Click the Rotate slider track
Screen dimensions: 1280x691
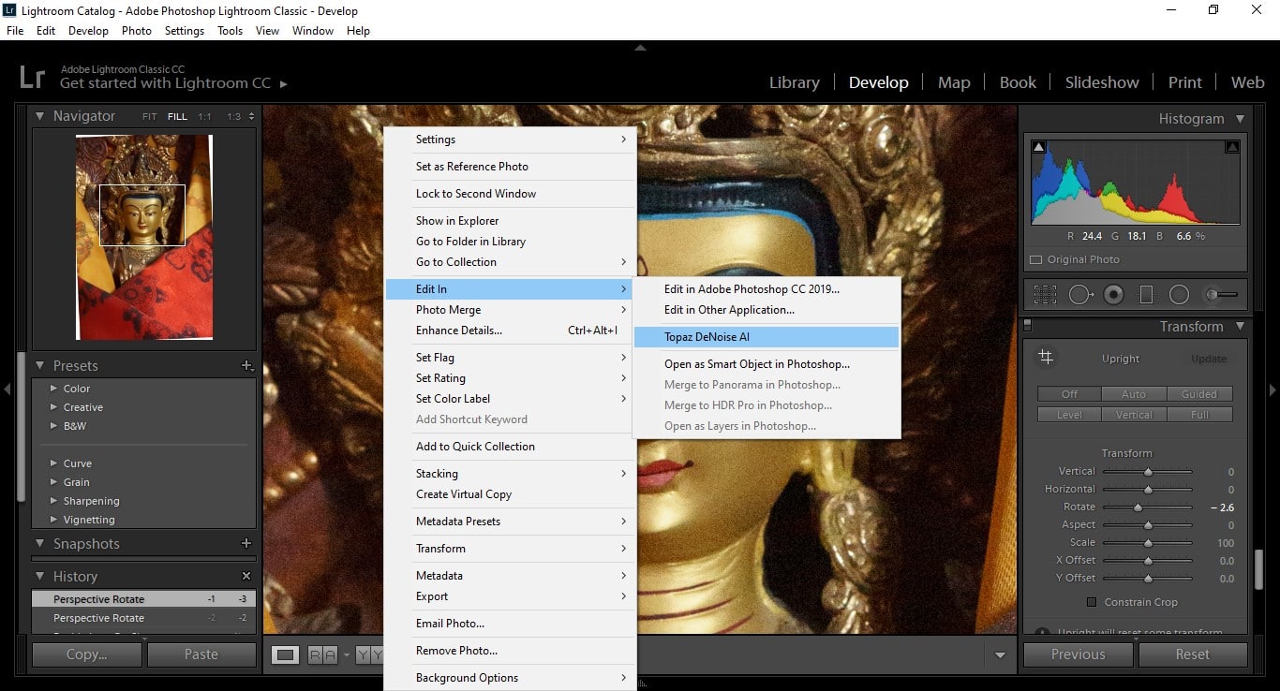1147,507
